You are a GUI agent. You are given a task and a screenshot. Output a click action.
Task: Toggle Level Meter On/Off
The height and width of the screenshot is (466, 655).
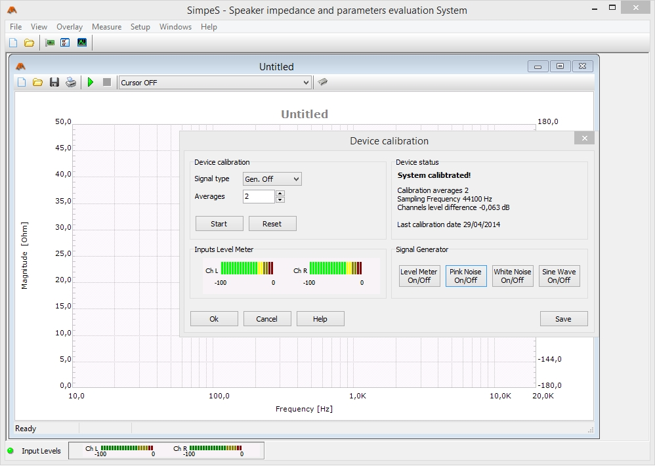tap(419, 276)
